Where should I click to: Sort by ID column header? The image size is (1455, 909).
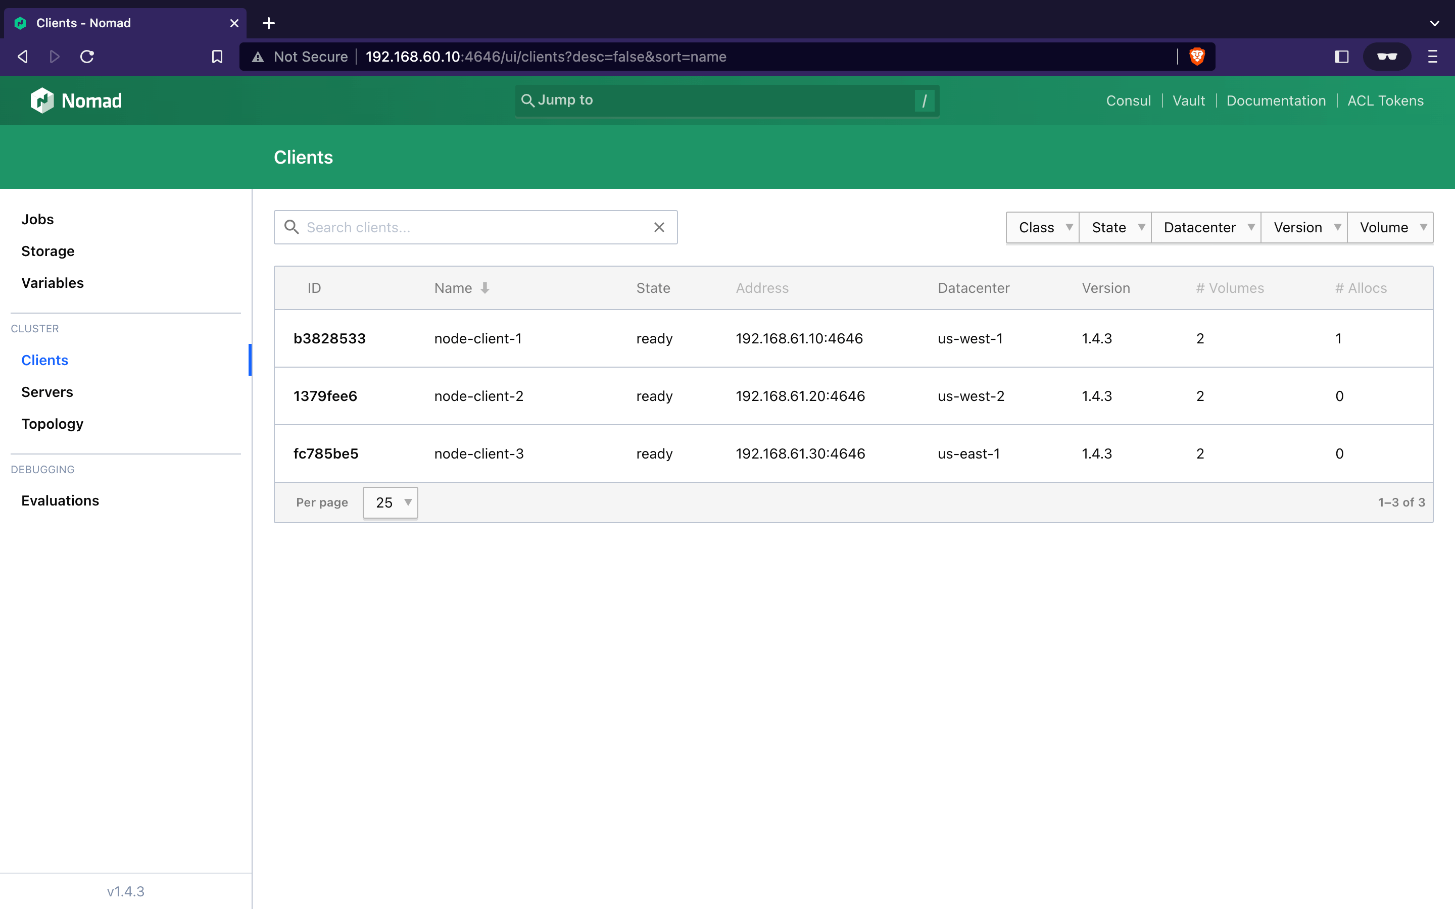[314, 288]
